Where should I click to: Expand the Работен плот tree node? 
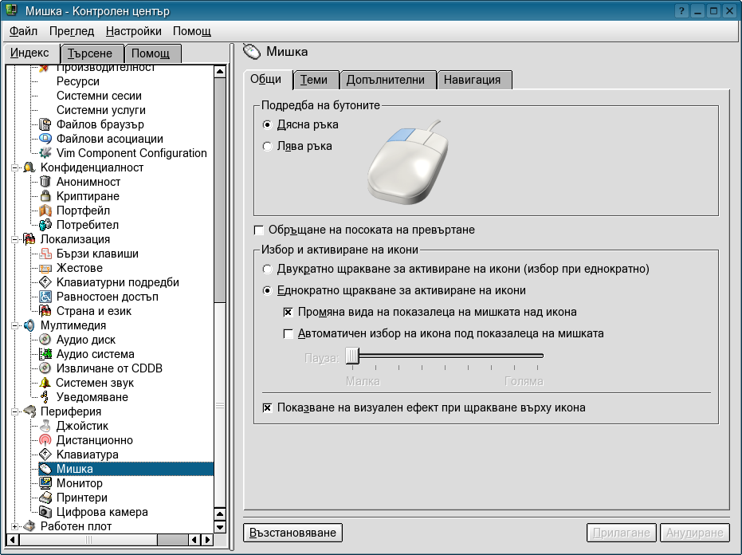click(15, 526)
